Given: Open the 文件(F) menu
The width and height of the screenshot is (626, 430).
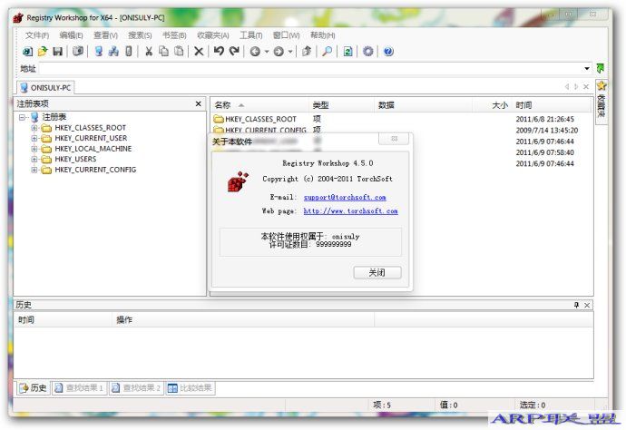Looking at the screenshot, I should [36, 35].
